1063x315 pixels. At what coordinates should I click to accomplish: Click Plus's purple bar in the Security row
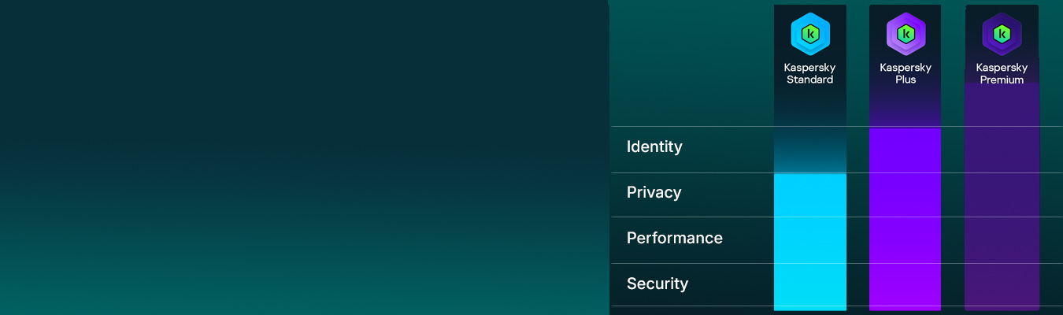coord(906,285)
